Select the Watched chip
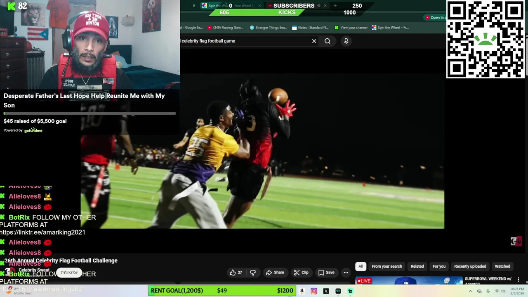The height and width of the screenshot is (297, 528). (x=502, y=266)
